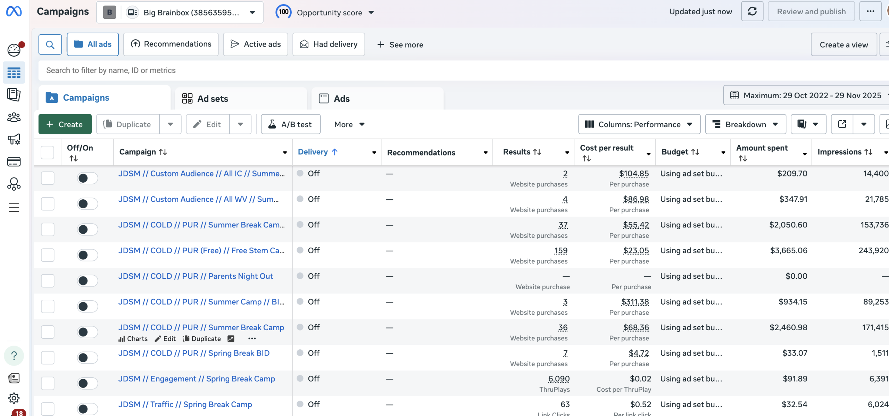The height and width of the screenshot is (416, 889).
Task: Toggle on the Parents Night Out campaign
Action: click(87, 281)
